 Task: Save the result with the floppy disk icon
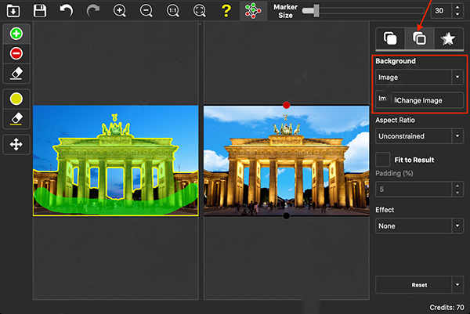40,11
